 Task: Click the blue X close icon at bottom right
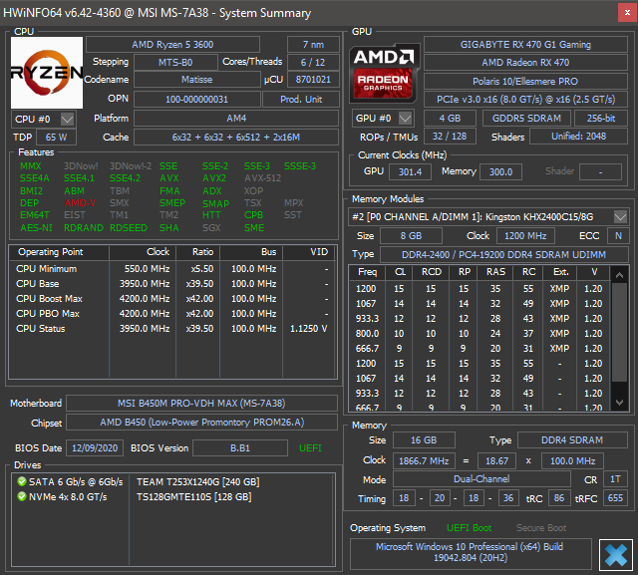click(616, 555)
